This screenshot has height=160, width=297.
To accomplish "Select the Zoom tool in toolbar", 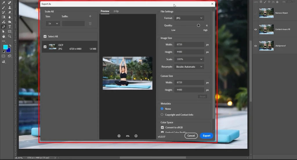I will point(10,36).
